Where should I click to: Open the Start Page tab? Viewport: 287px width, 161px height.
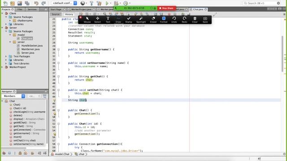tap(57, 9)
